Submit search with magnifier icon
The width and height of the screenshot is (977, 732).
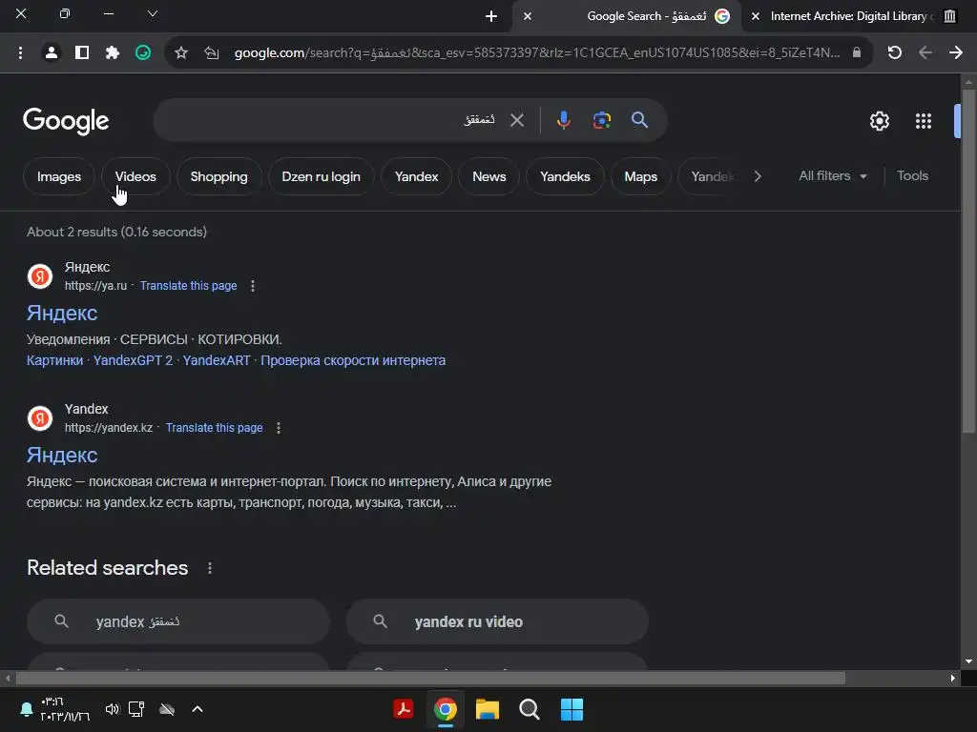coord(639,119)
